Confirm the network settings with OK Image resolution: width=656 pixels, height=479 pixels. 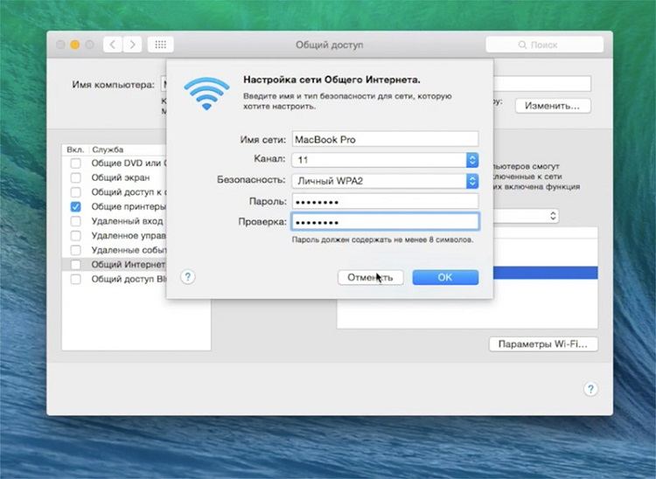coord(445,277)
